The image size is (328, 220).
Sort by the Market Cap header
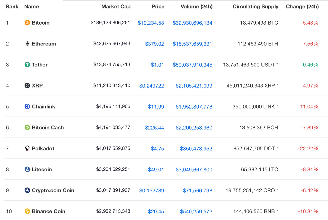116,7
